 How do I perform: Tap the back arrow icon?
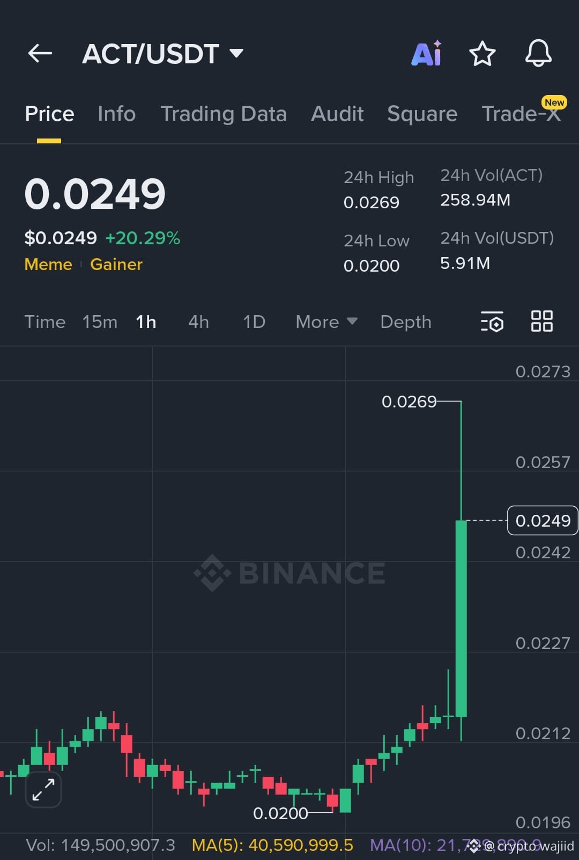pyautogui.click(x=40, y=53)
